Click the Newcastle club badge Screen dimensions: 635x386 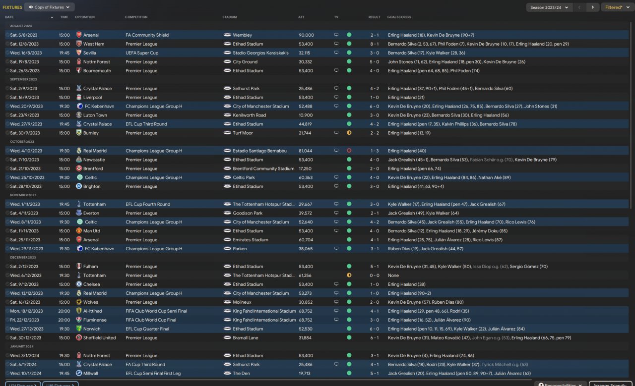[79, 160]
